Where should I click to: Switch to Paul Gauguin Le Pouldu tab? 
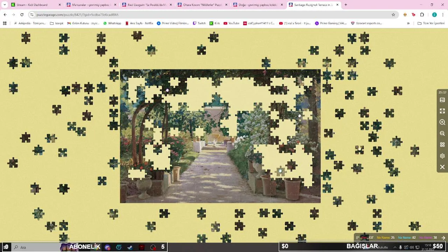click(146, 5)
